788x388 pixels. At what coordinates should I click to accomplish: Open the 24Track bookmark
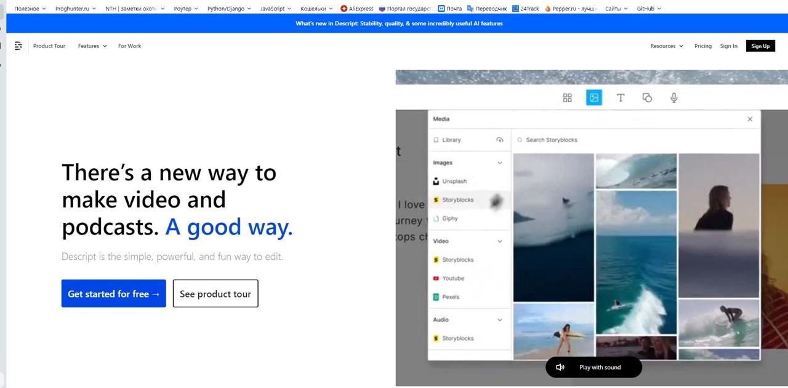tap(526, 9)
